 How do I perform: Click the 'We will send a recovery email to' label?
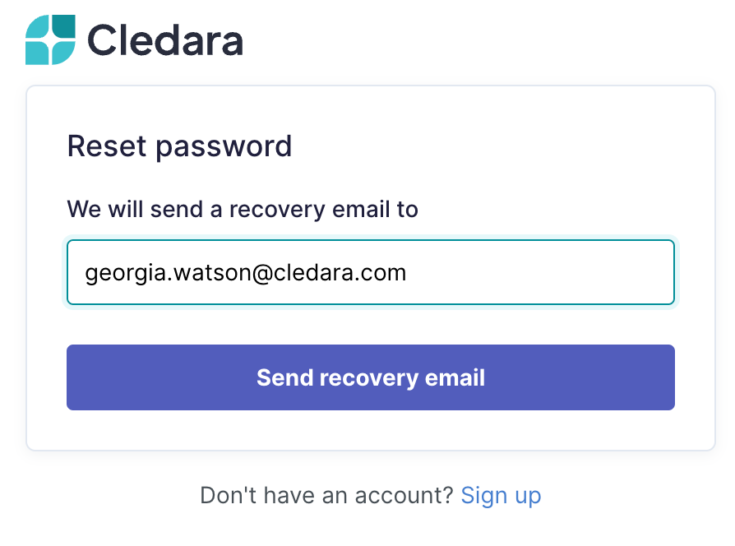pyautogui.click(x=243, y=209)
